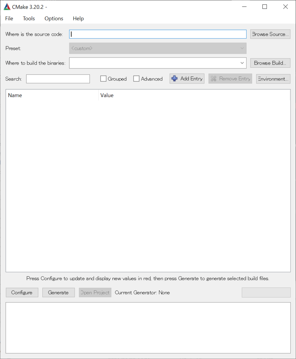Click the Browse Source button

point(270,34)
